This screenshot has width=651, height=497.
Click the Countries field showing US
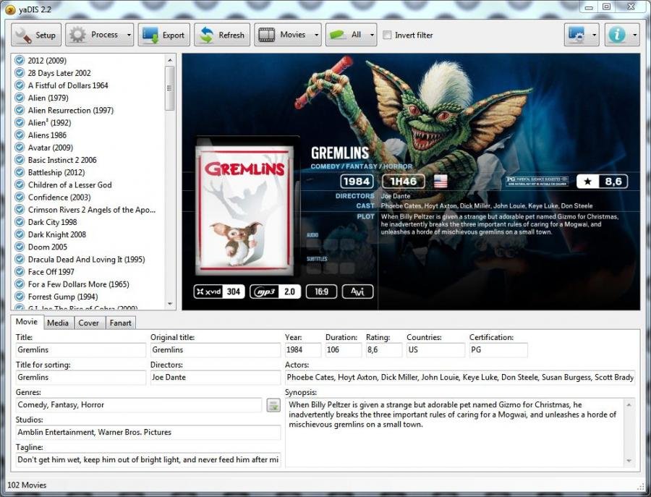click(435, 350)
